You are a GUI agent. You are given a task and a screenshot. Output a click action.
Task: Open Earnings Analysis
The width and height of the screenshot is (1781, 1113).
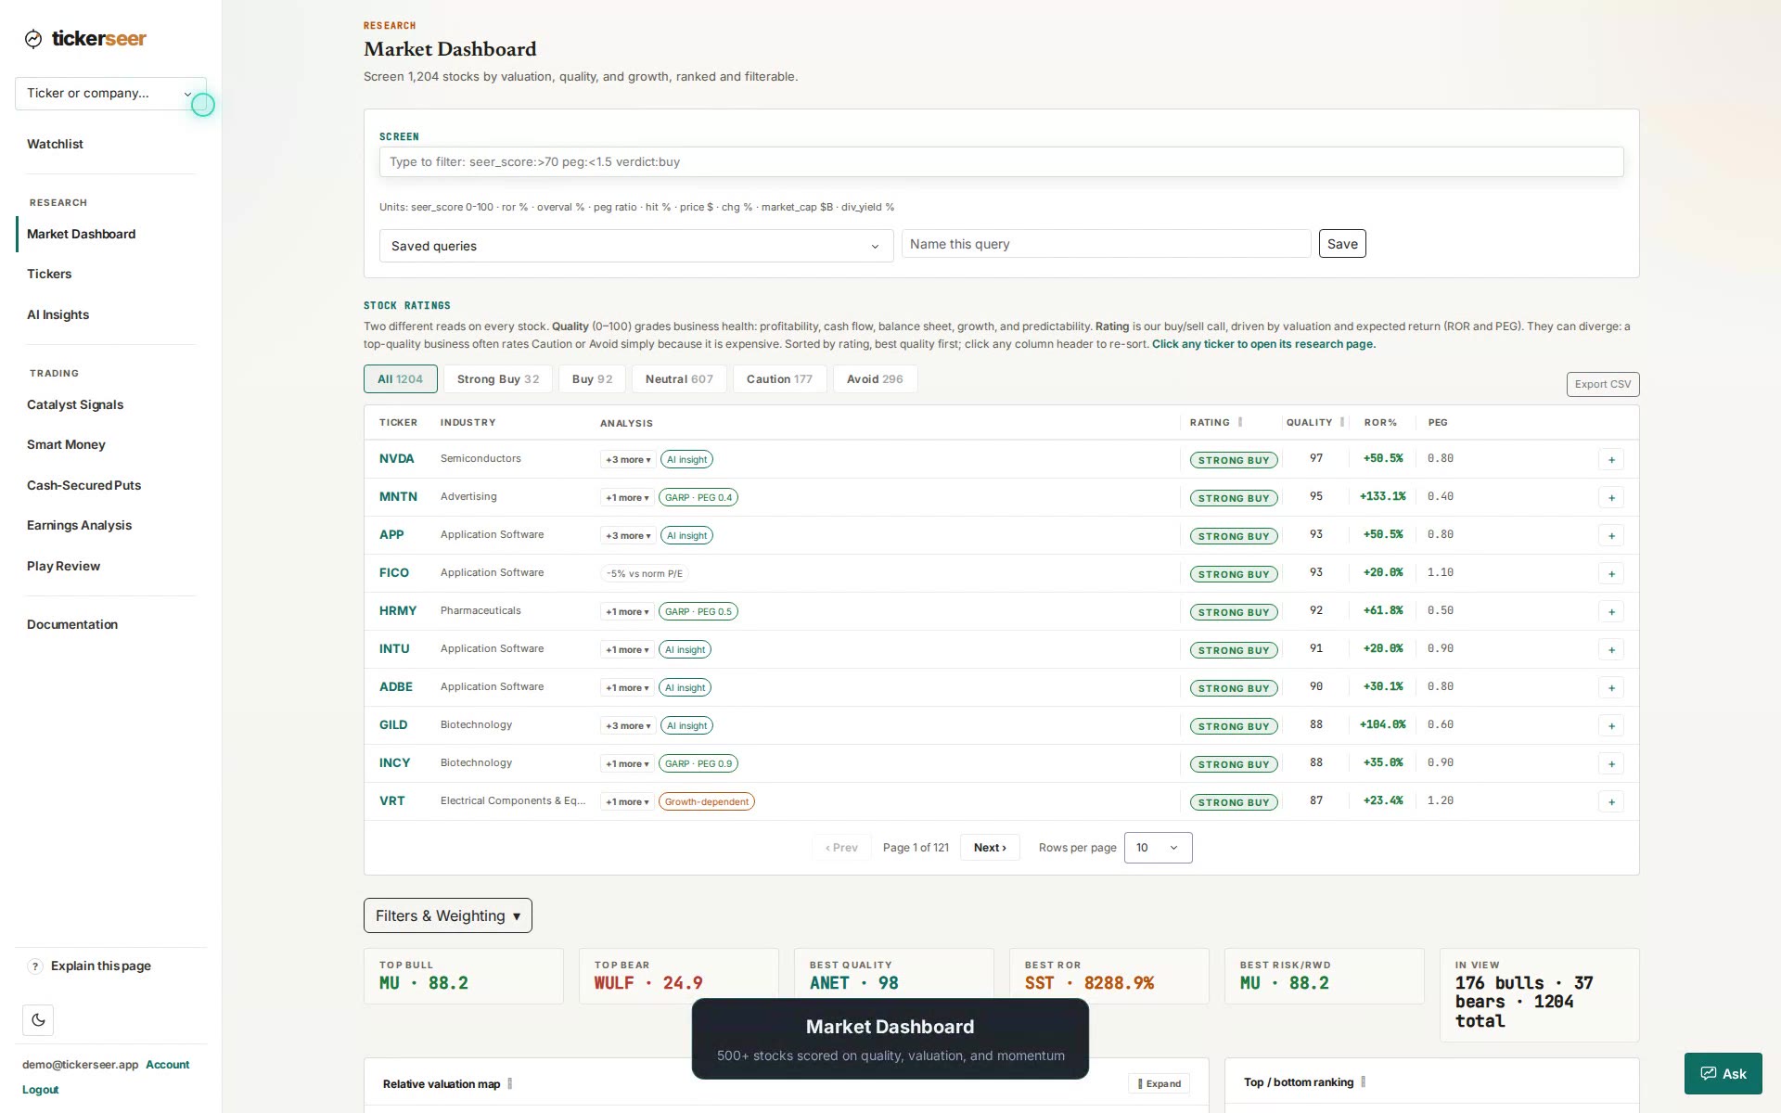(x=79, y=525)
